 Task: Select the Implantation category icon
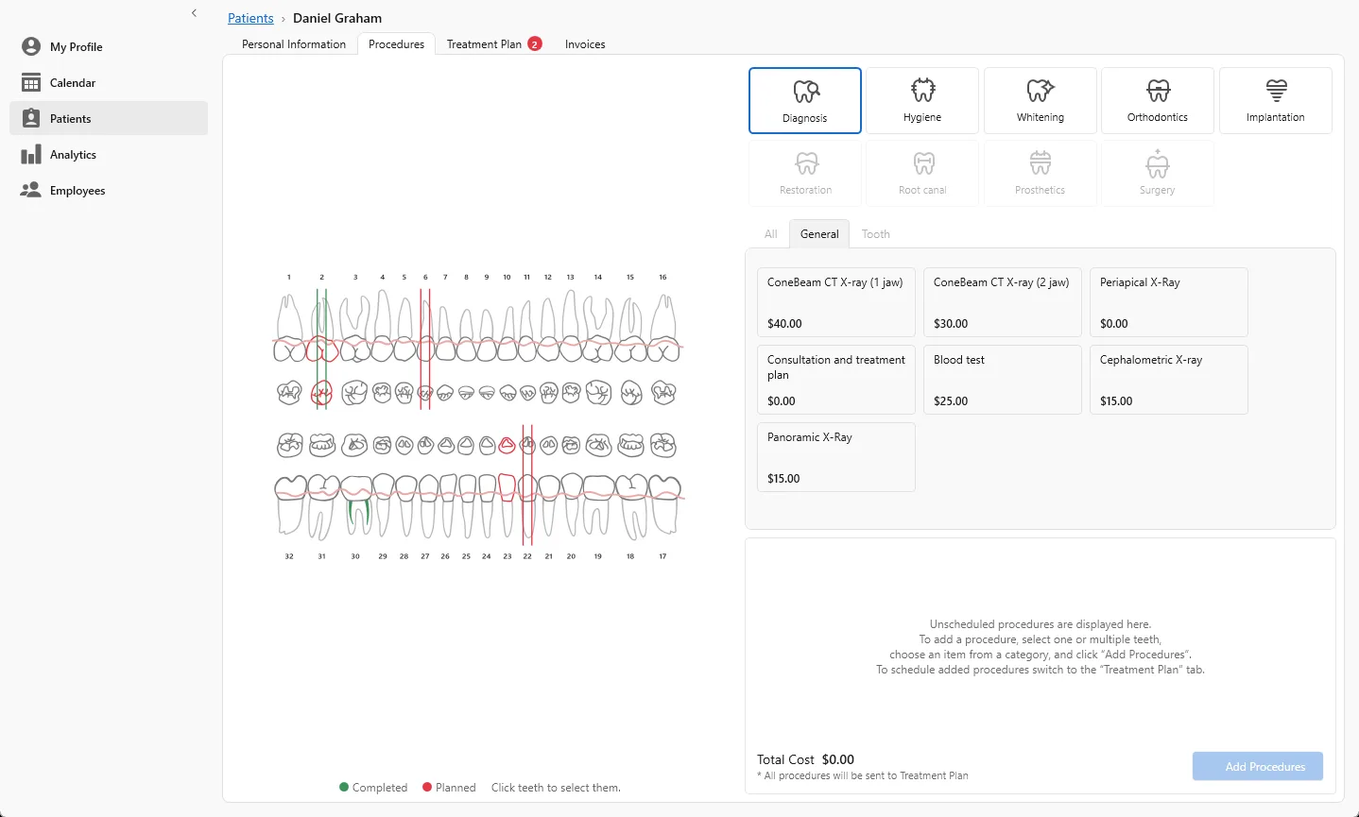[1276, 100]
